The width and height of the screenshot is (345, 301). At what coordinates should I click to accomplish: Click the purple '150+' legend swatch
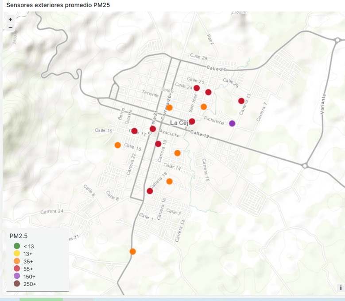(17, 276)
